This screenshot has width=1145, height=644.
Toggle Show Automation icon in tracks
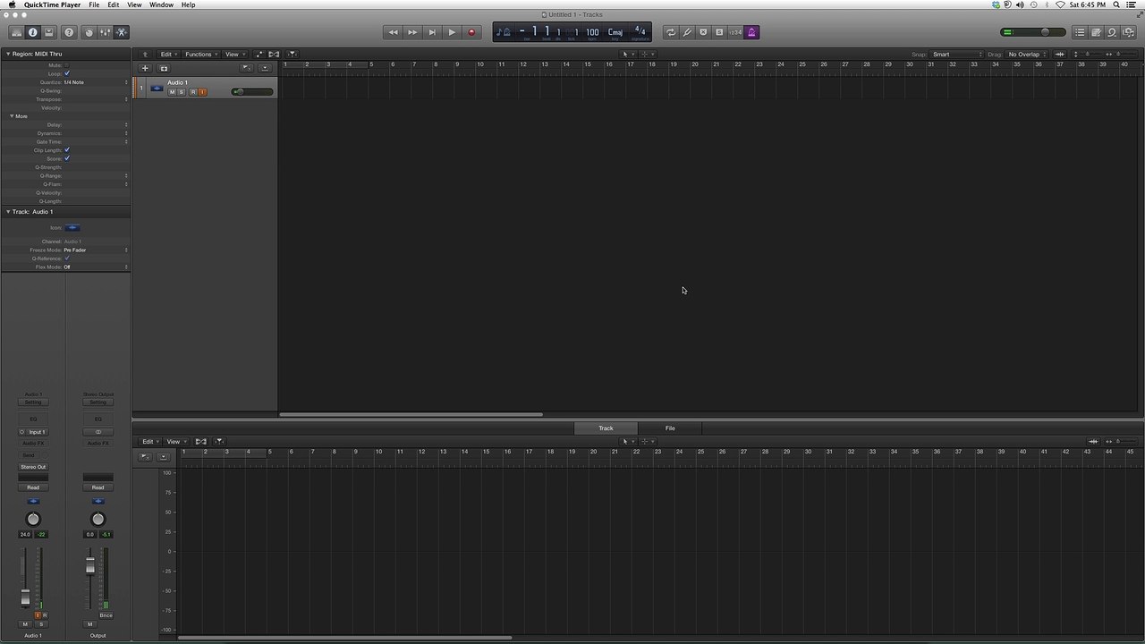[259, 55]
